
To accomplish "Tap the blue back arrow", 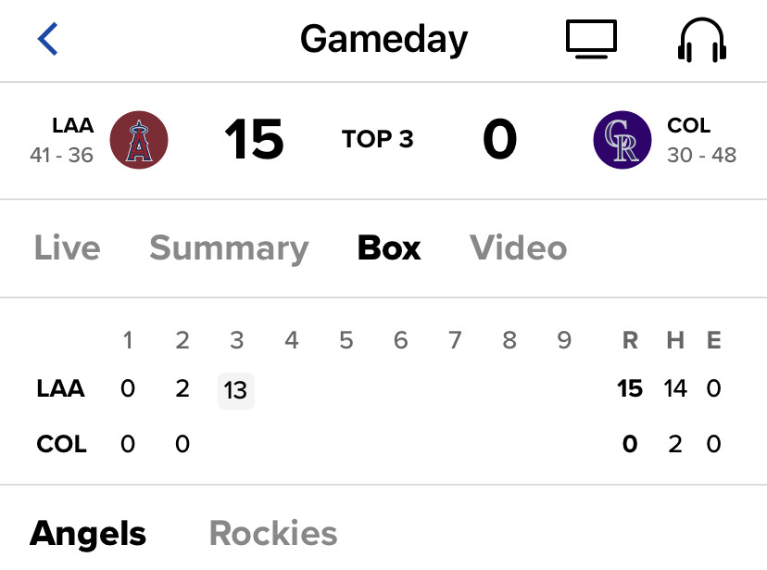I will pos(48,39).
